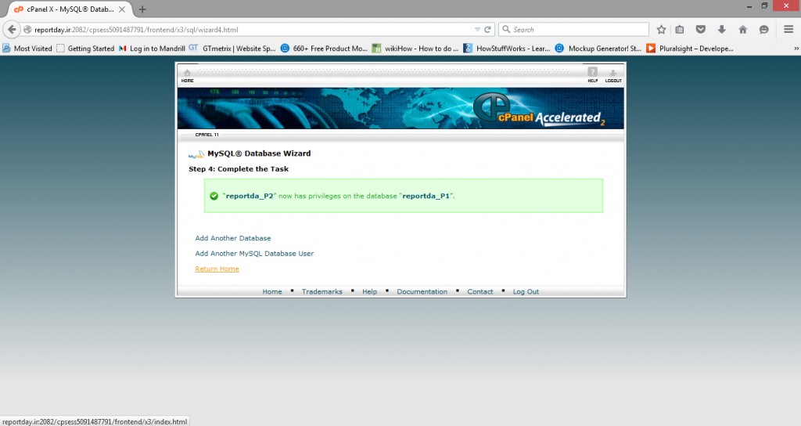
Task: Click the browser back arrow button
Action: coord(12,29)
